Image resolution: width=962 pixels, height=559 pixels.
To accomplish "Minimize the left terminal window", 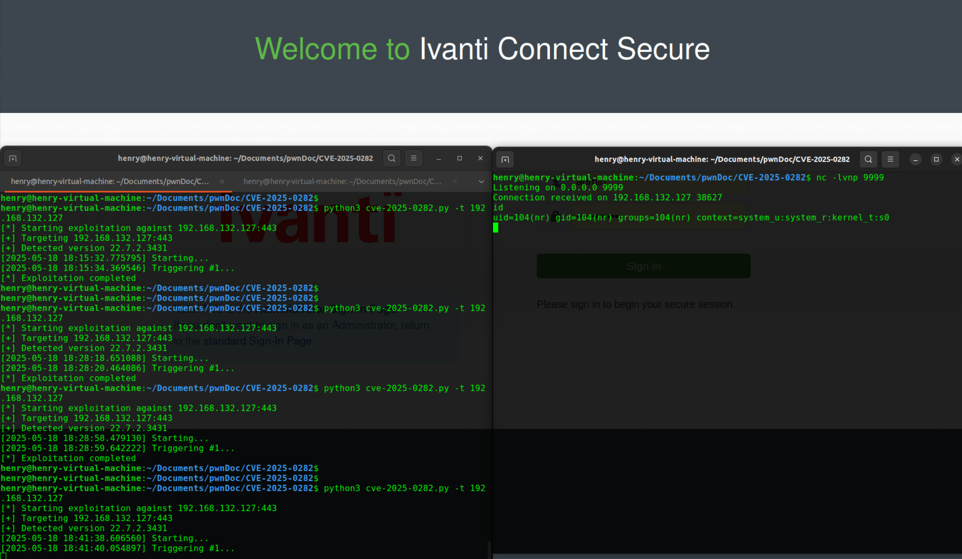I will tap(439, 159).
